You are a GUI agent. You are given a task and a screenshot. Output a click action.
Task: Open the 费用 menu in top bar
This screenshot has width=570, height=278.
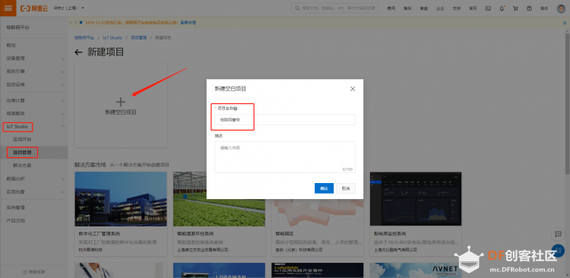(391, 8)
